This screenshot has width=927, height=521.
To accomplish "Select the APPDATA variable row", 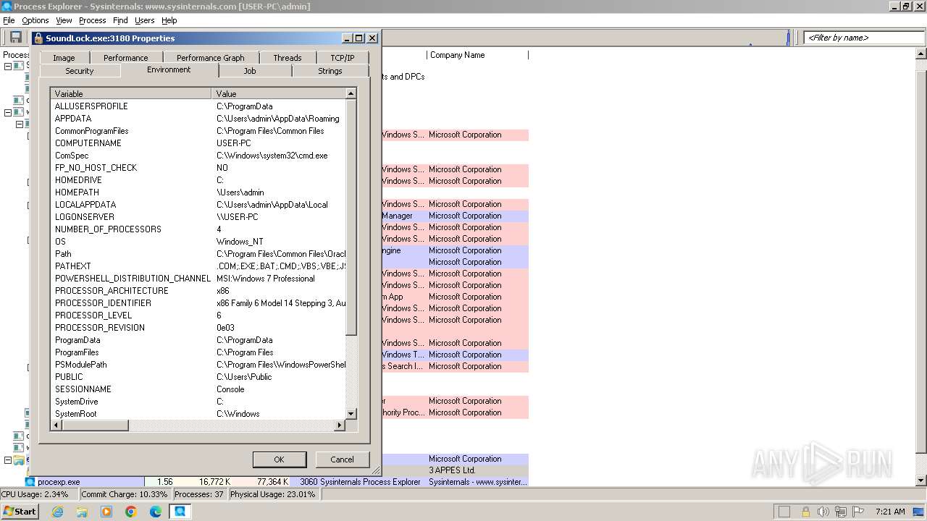I will click(198, 119).
